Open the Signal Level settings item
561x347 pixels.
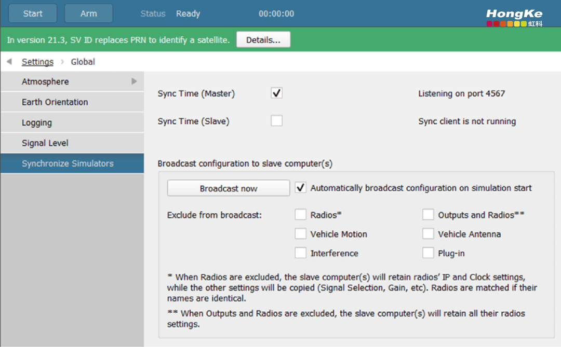click(x=72, y=143)
